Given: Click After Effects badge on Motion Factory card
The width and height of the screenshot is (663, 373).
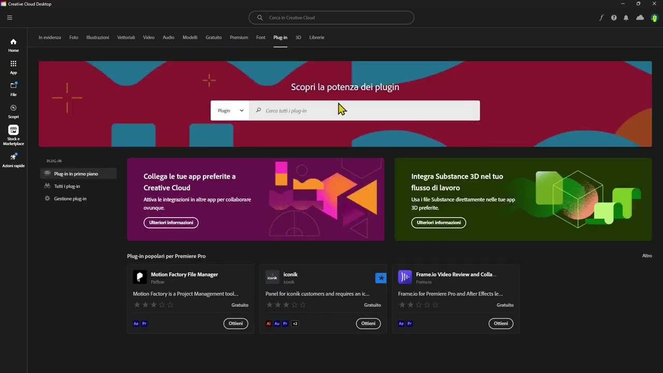Looking at the screenshot, I should [136, 324].
